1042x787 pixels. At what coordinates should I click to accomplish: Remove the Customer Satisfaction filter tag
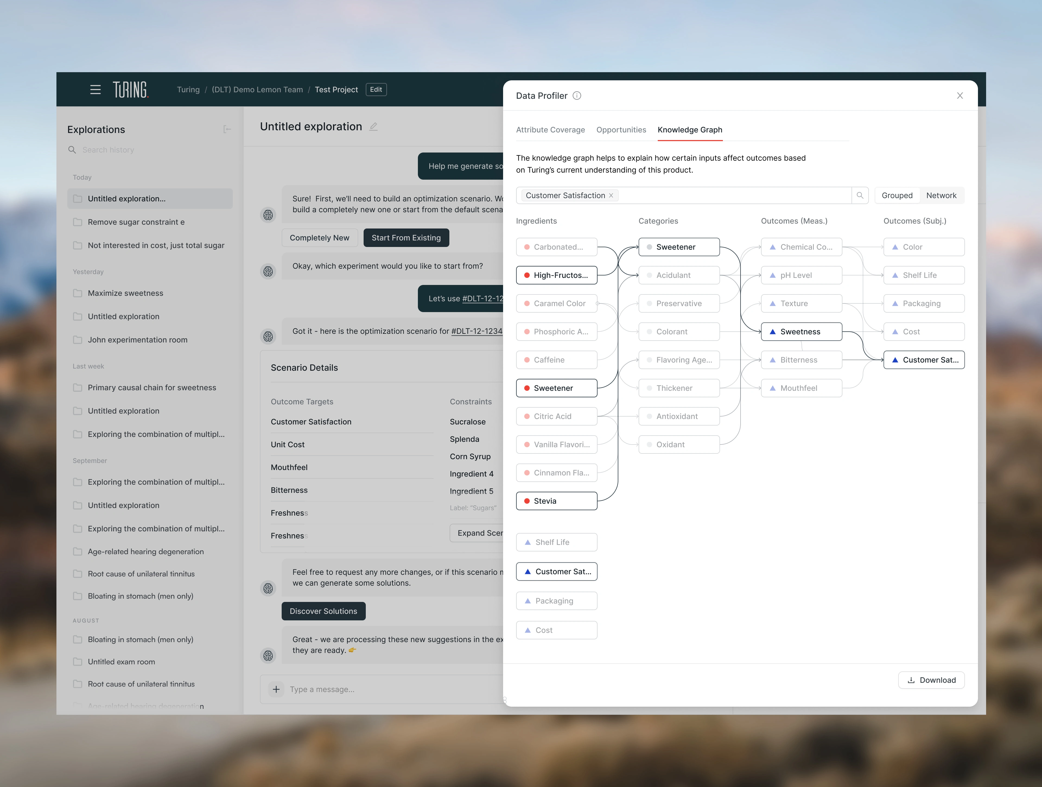pos(611,195)
